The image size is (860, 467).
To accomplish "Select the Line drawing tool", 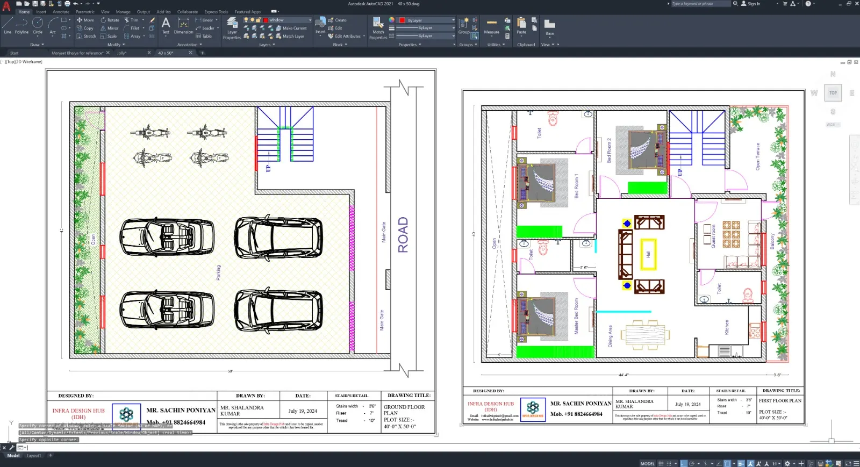I will pos(7,25).
